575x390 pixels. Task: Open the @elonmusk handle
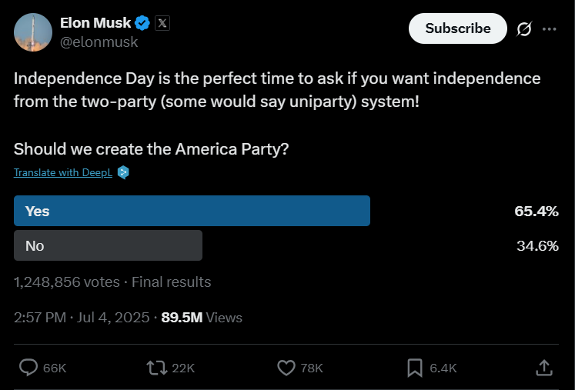99,42
